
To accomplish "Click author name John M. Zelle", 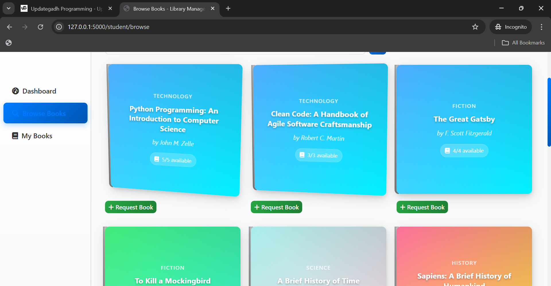I will point(173,143).
